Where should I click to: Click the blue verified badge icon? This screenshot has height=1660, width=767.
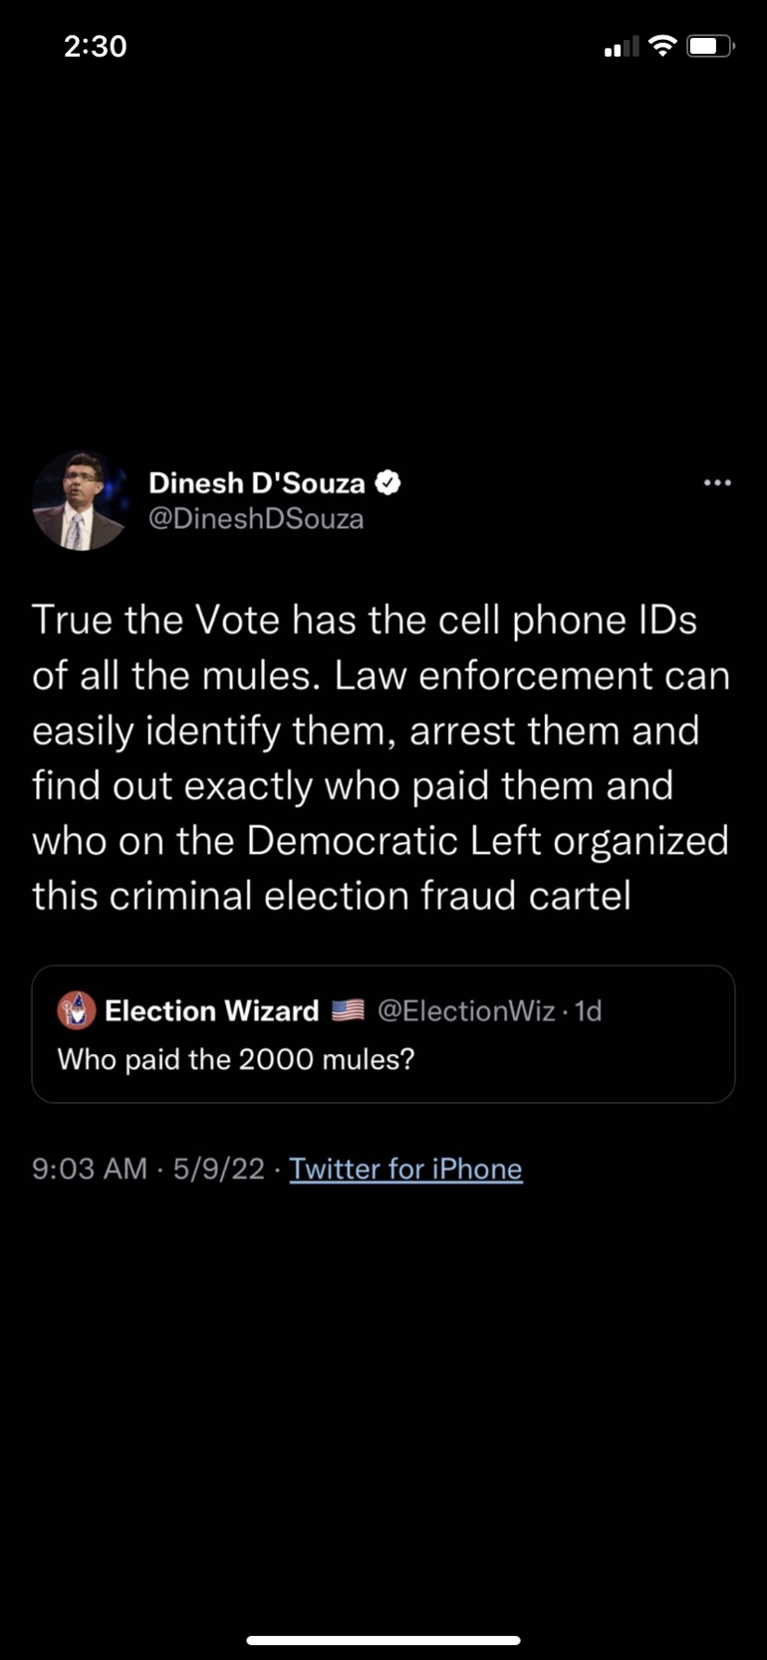pyautogui.click(x=388, y=483)
